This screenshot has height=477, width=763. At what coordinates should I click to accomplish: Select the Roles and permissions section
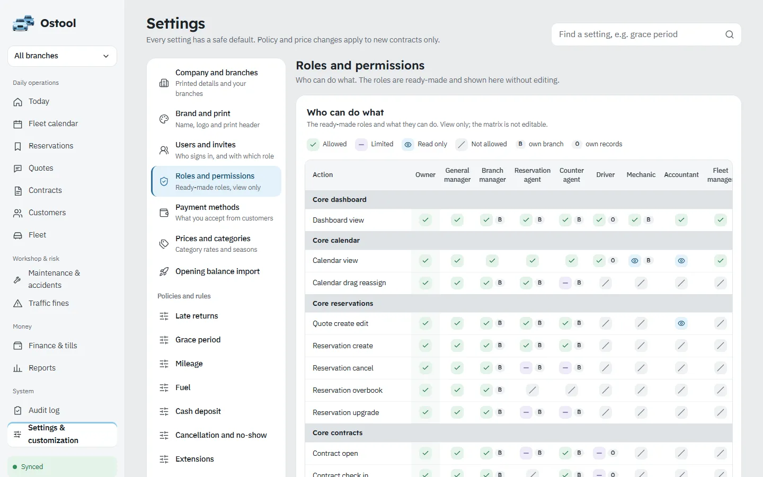pos(216,182)
